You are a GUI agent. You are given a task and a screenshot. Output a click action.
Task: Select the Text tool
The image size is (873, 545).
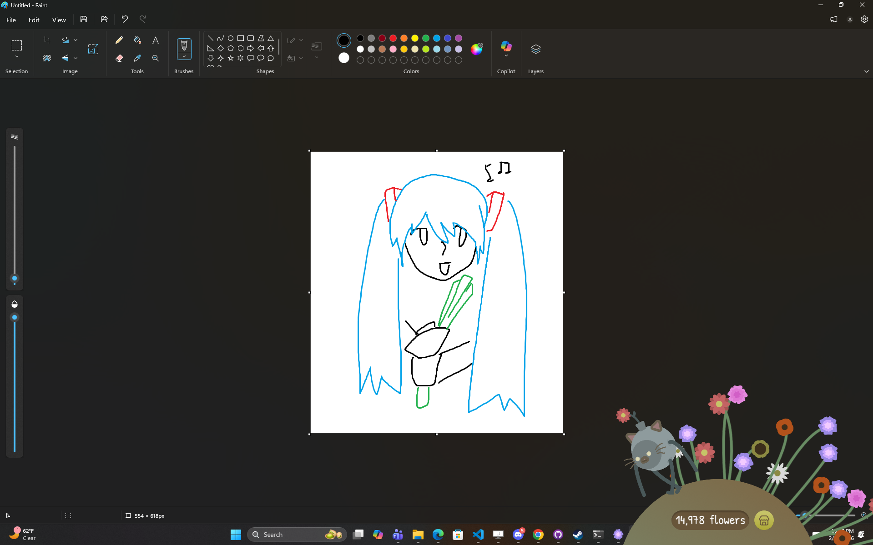tap(156, 40)
